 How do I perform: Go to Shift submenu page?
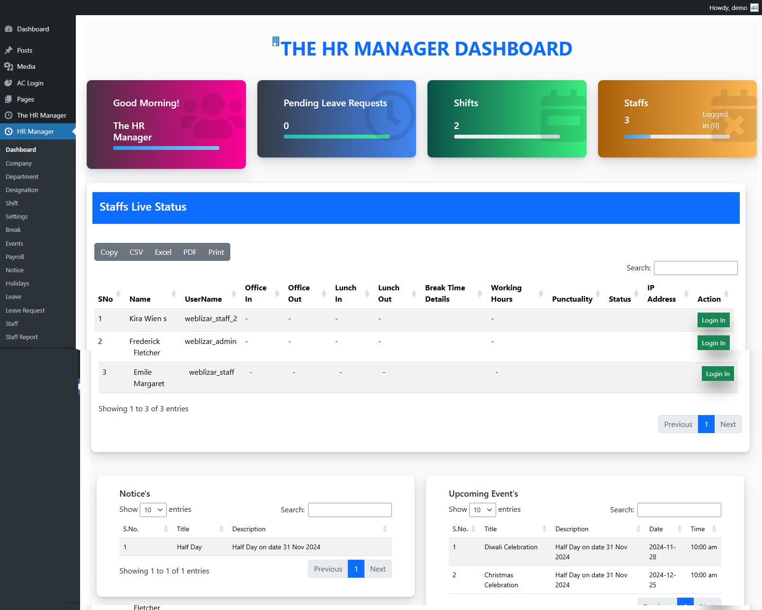12,203
